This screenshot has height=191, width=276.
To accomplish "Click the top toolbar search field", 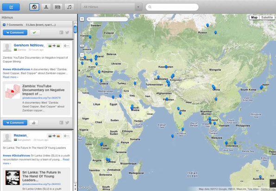I will 172,7.
